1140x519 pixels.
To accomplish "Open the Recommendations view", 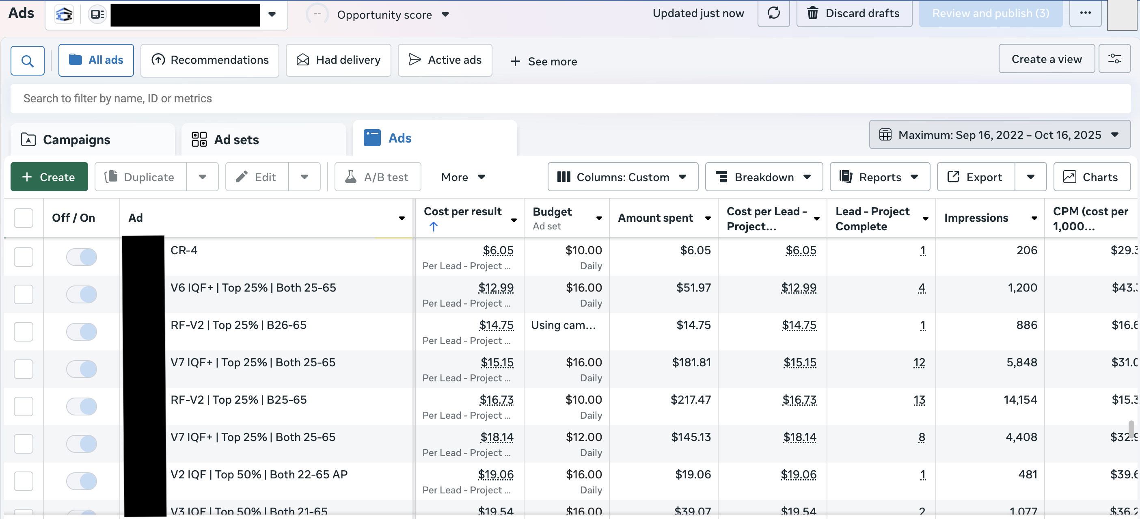I will click(x=210, y=60).
